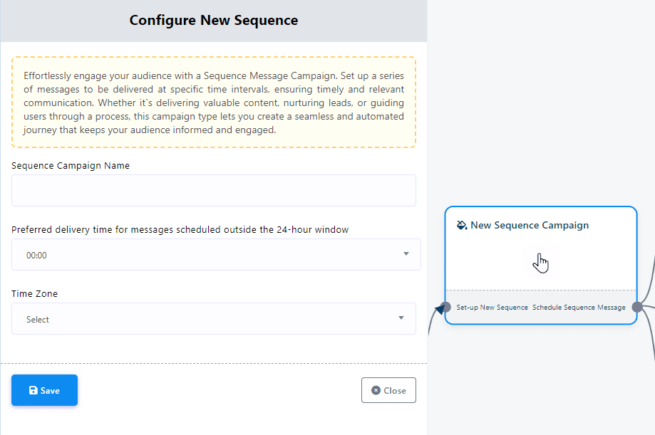Click the circled X icon on Close
655x435 pixels.
click(376, 390)
